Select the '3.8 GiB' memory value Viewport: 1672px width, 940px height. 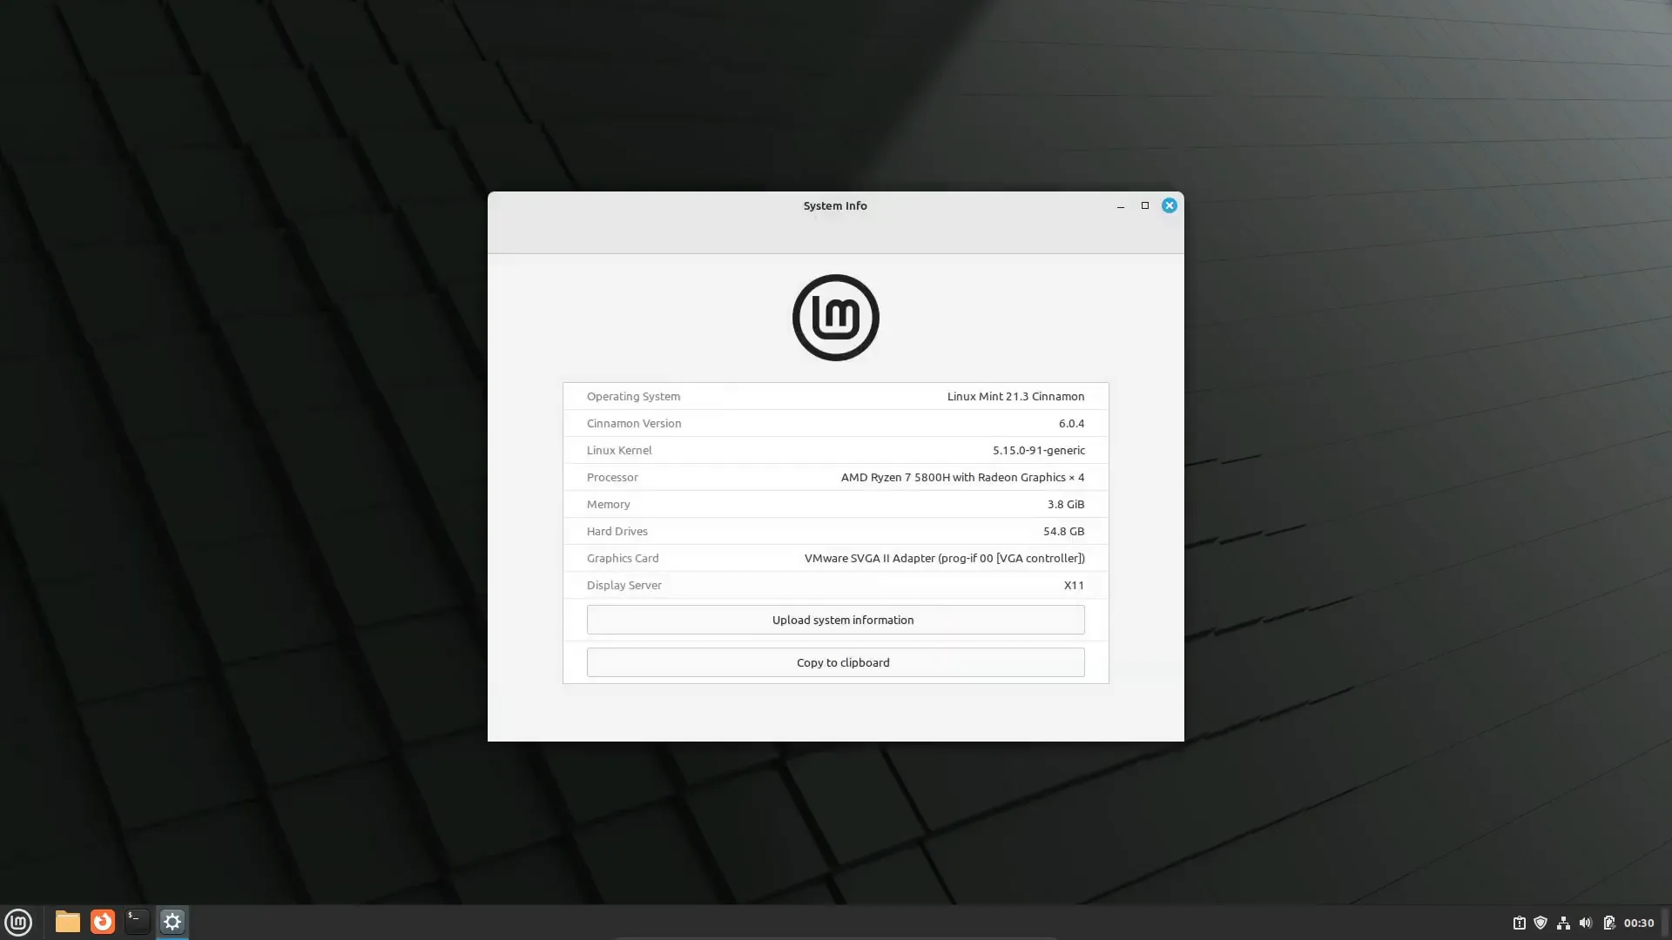pyautogui.click(x=1066, y=504)
